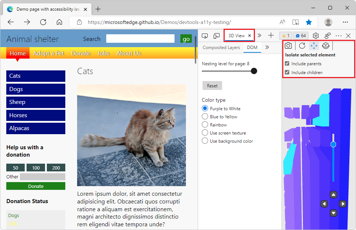Close the Demo page browser tab
The image size is (356, 230).
[85, 9]
